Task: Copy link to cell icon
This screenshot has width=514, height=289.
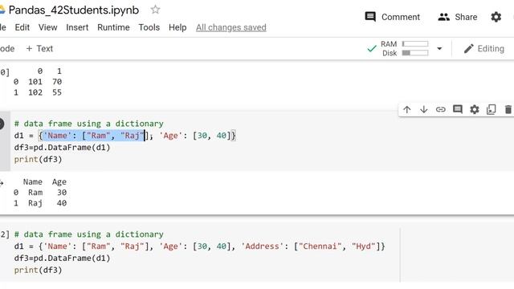Action: coord(441,109)
